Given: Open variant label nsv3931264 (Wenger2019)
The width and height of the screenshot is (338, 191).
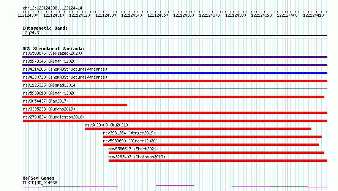Looking at the screenshot, I should 129,133.
